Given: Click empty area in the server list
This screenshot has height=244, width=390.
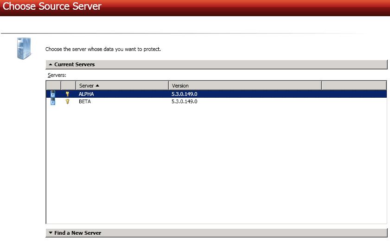Looking at the screenshot, I should pos(216,162).
